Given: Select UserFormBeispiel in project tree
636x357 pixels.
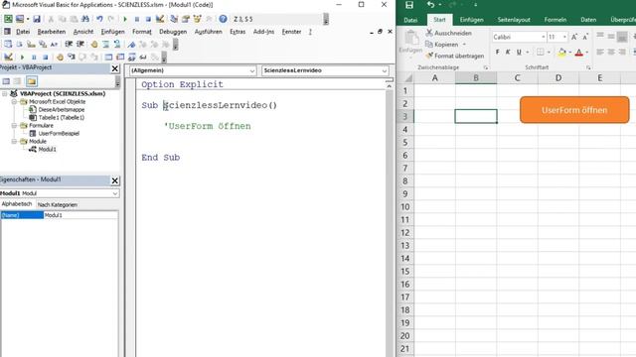Looking at the screenshot, I should point(59,133).
